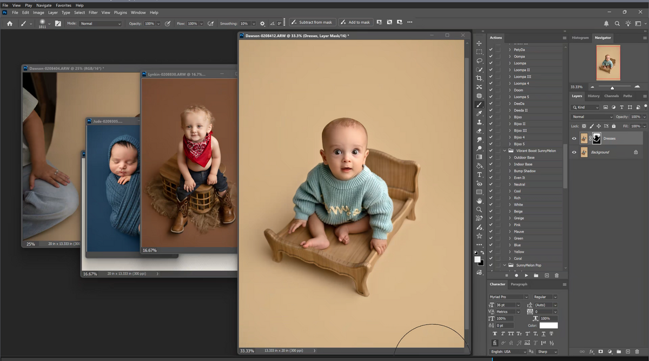Select the Hand tool
The height and width of the screenshot is (361, 649).
pos(479,201)
